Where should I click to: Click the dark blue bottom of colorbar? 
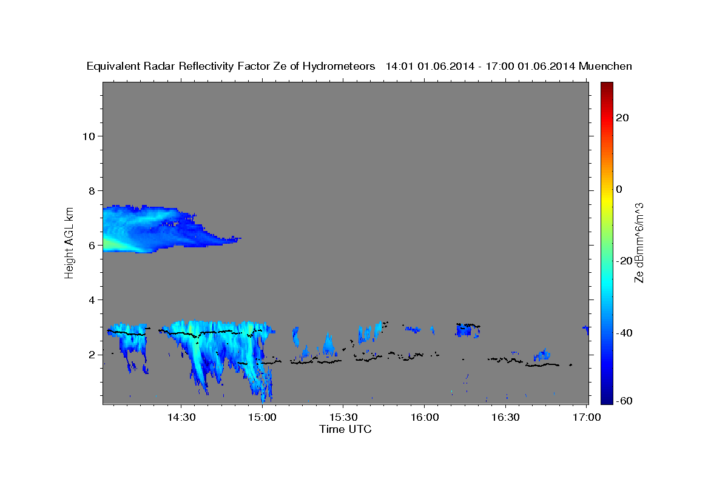point(606,400)
